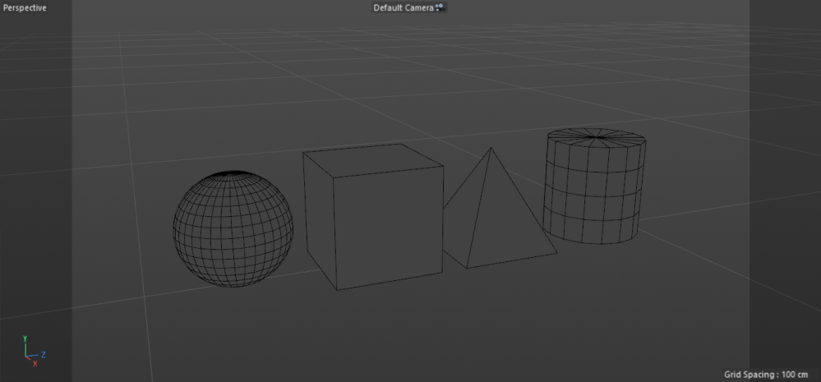Click the XYZ axis orientation gizmo
The width and height of the screenshot is (821, 382).
[34, 352]
